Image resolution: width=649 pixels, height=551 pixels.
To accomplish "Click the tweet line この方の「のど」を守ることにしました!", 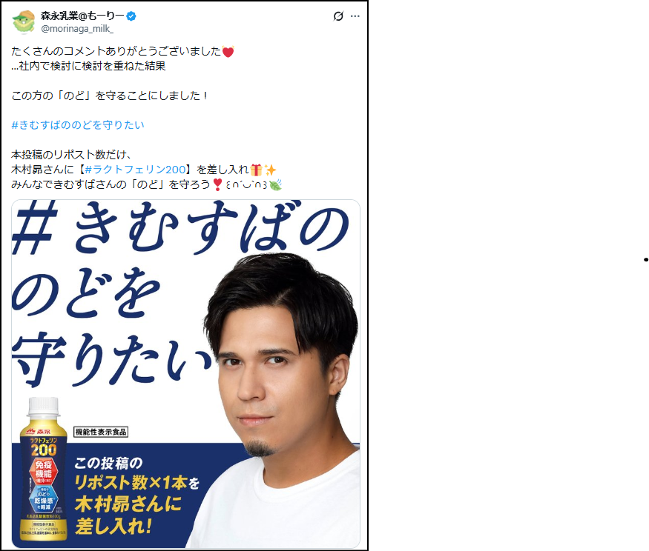I will (x=110, y=96).
